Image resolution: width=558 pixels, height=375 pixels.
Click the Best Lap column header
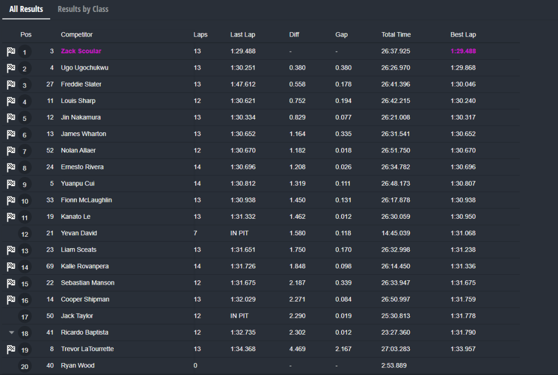pos(463,35)
